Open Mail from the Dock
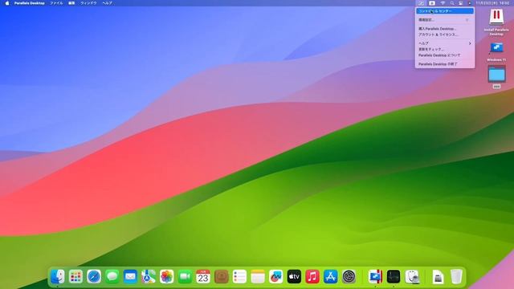The width and height of the screenshot is (514, 289). pyautogui.click(x=130, y=276)
